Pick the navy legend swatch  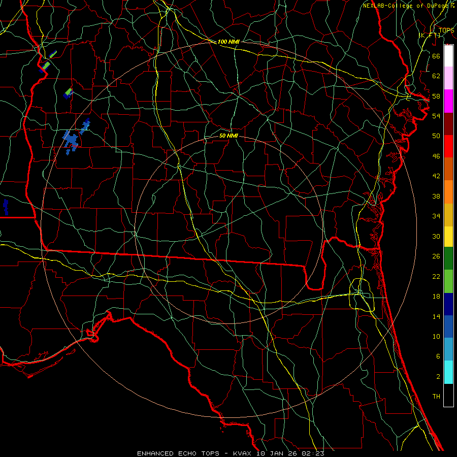coord(448,304)
